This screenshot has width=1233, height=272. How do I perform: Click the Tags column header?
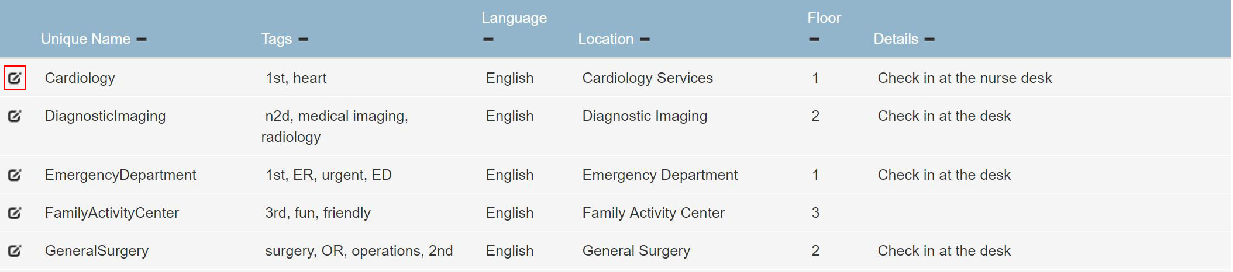point(277,39)
